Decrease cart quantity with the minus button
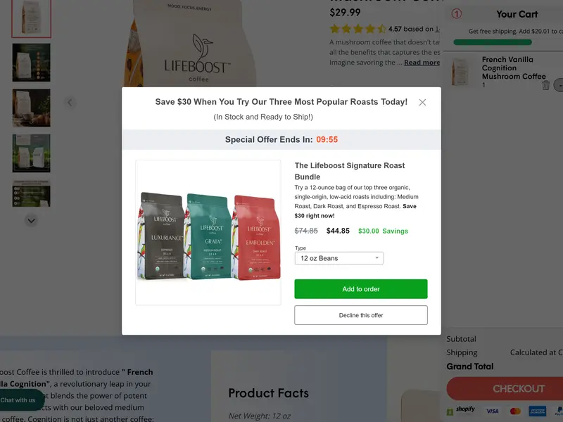Screen dimensions: 563x422 click(x=559, y=85)
